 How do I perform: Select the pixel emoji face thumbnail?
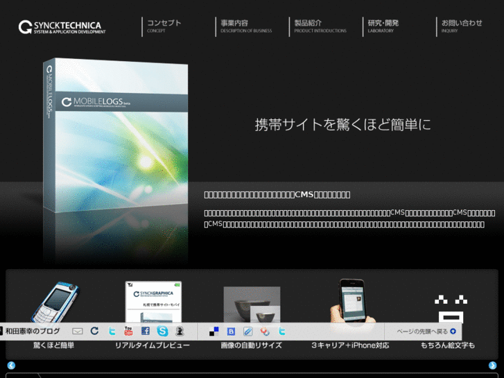click(x=451, y=308)
